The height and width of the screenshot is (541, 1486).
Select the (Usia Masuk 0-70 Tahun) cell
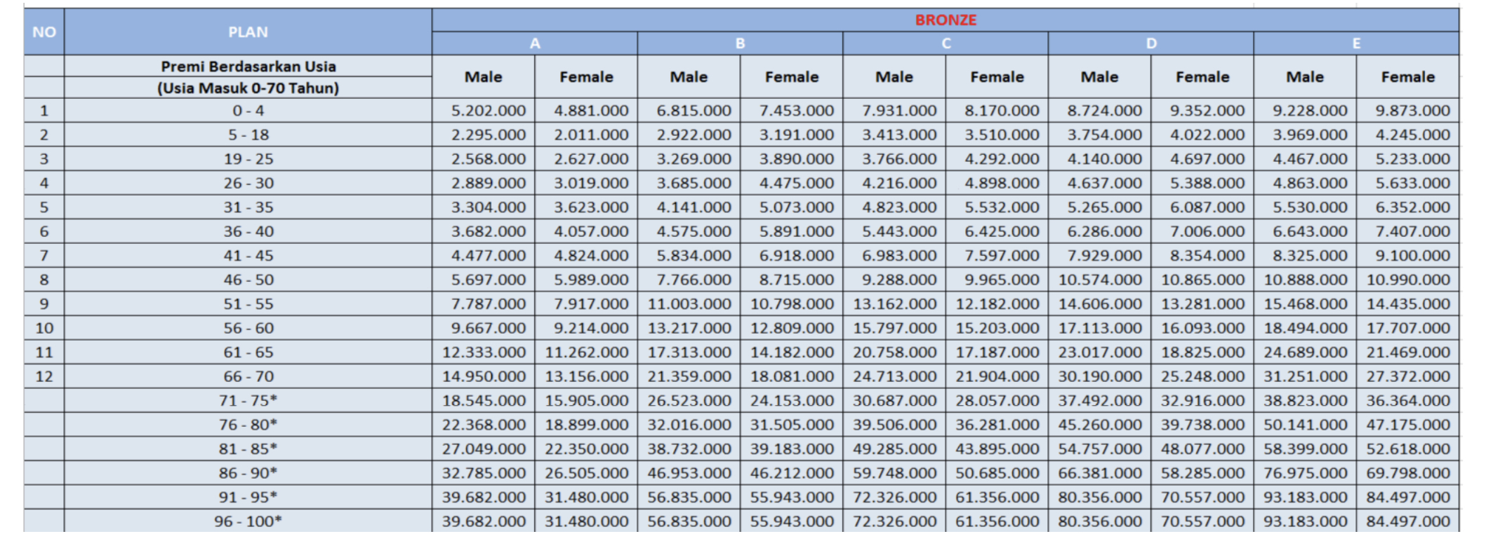pos(248,88)
